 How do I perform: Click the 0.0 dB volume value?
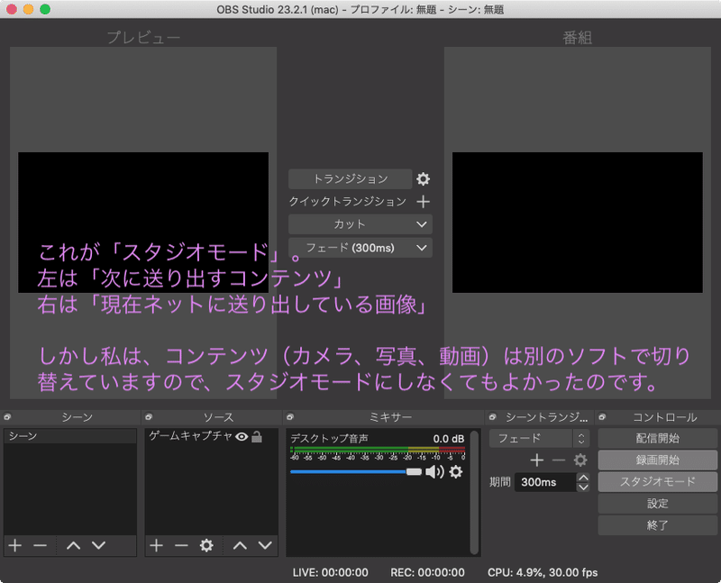click(448, 439)
